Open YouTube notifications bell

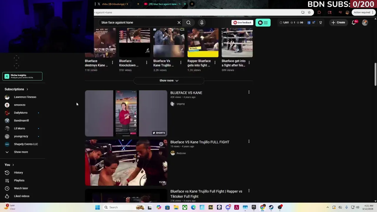354,22
